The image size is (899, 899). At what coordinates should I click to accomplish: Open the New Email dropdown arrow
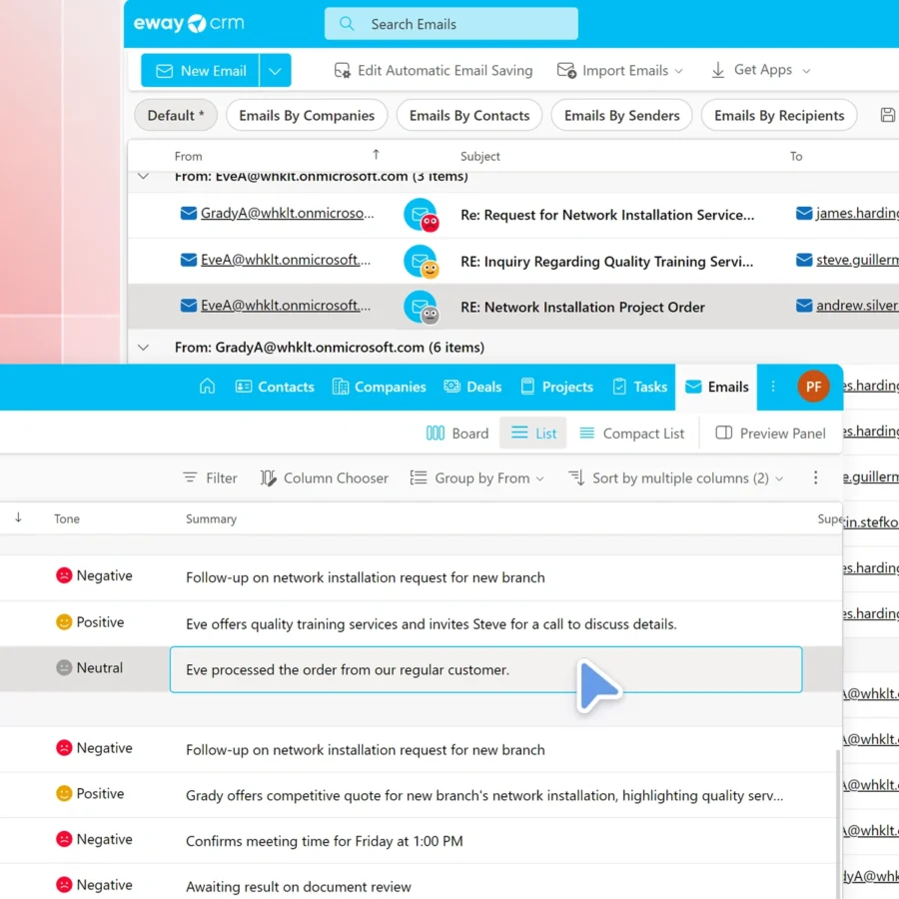pos(276,71)
